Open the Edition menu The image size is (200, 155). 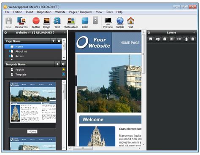[18, 12]
